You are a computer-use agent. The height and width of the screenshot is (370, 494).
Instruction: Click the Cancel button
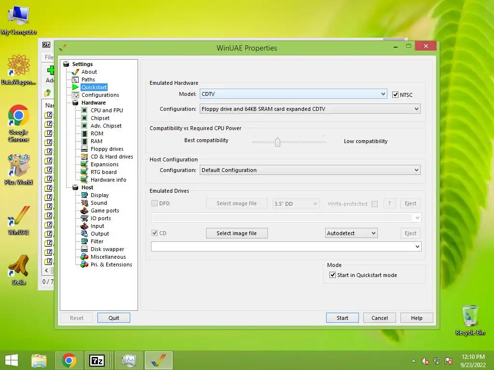[379, 318]
